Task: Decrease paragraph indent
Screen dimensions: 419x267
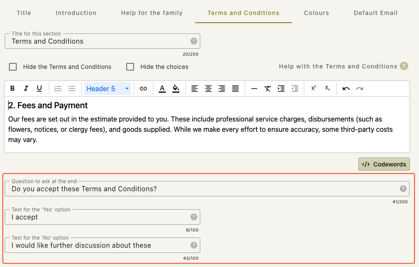Action: [x=295, y=89]
